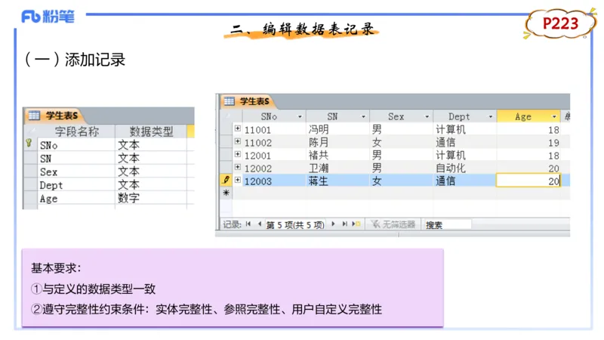The image size is (604, 340).
Task: Click the current record number box 第 5 项
Action: pos(295,224)
